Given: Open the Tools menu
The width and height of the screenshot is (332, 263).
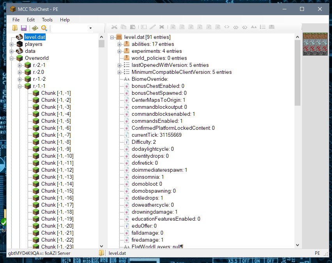Looking at the screenshot, I should point(47,20).
